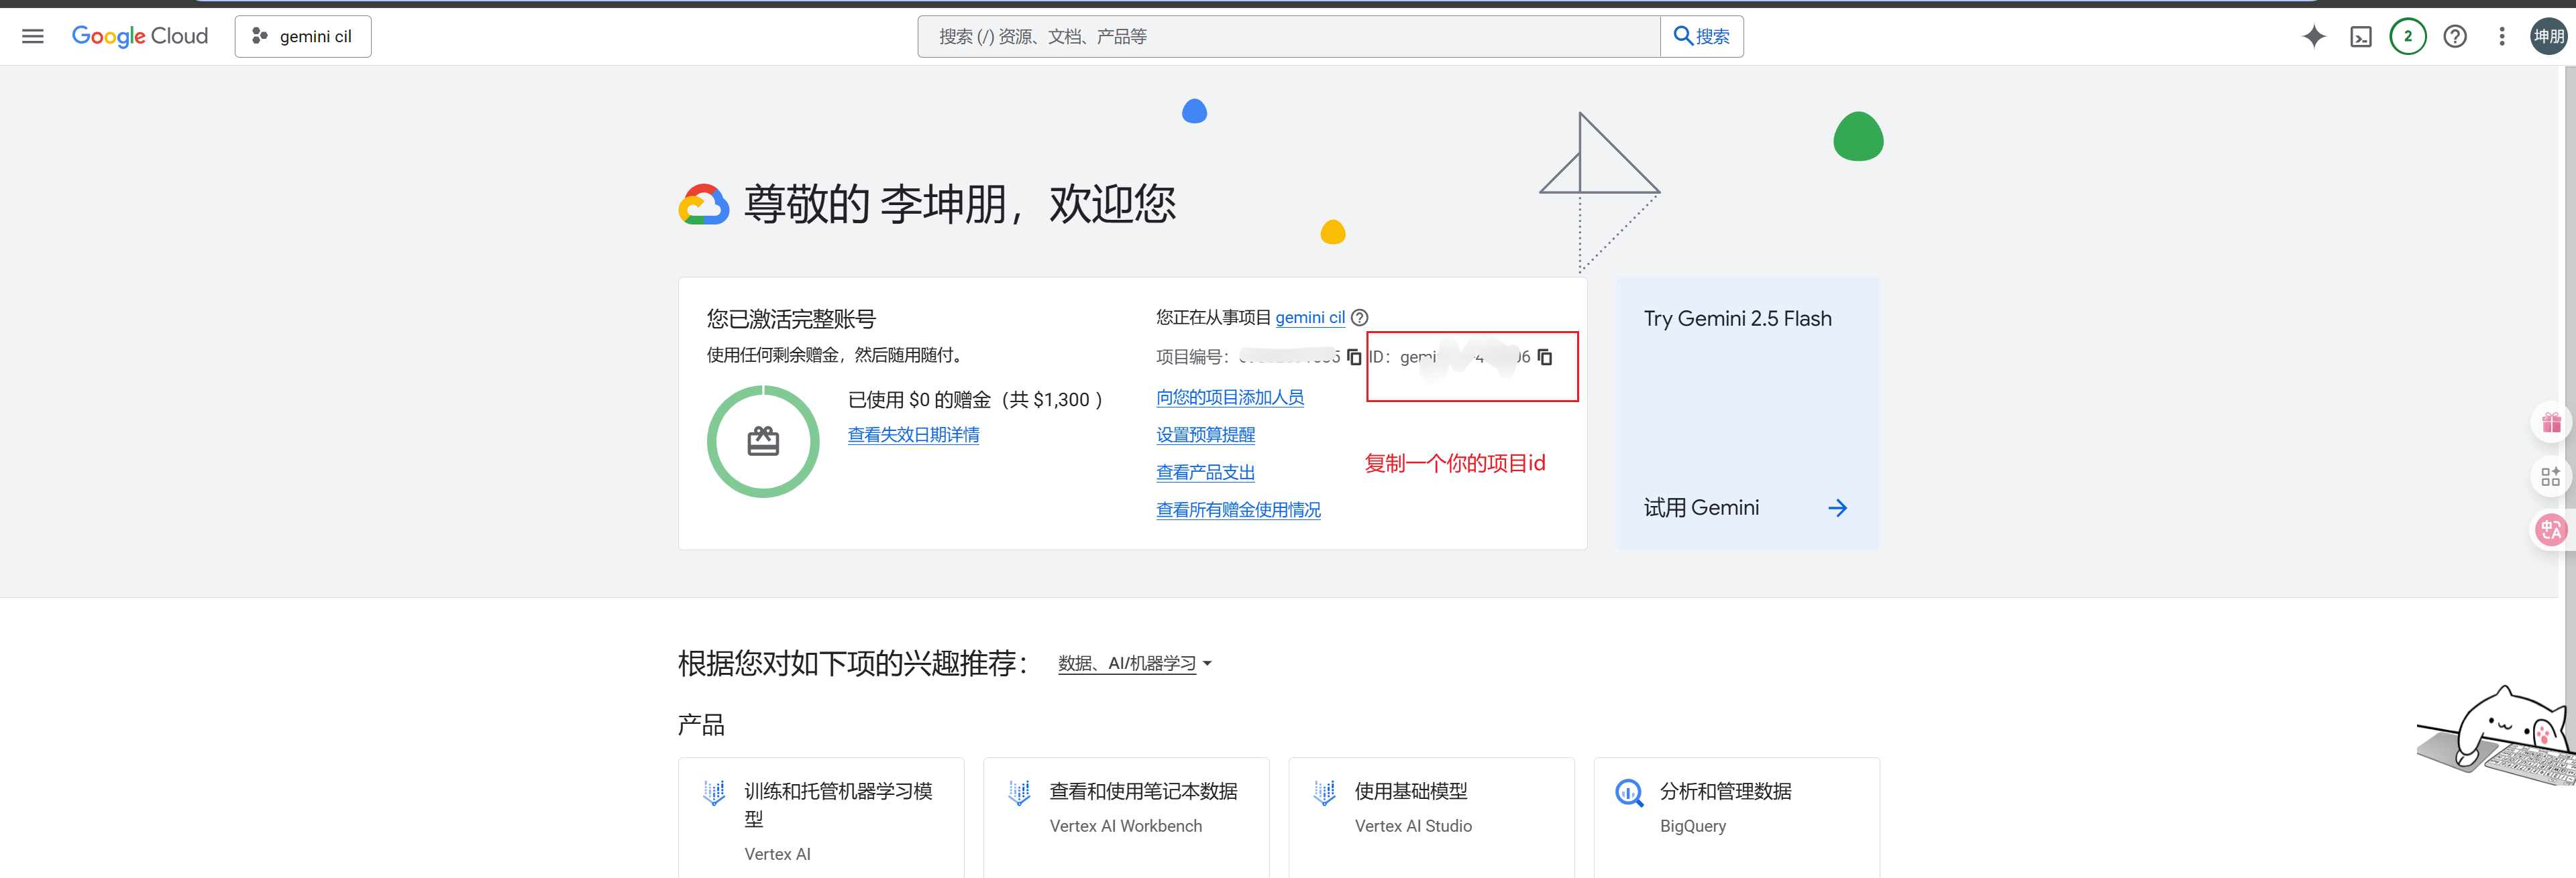Click the 搜索 search button
This screenshot has height=878, width=2576.
click(1701, 37)
